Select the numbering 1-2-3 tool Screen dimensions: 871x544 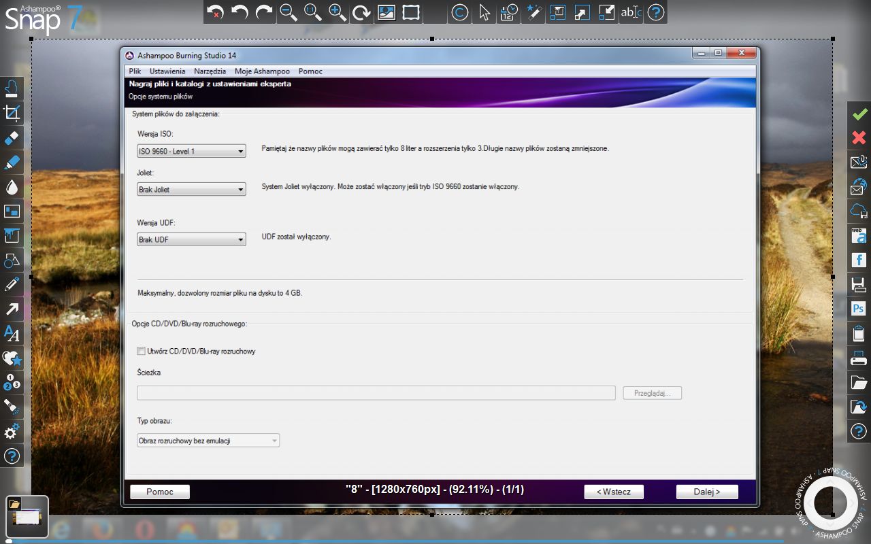(12, 382)
